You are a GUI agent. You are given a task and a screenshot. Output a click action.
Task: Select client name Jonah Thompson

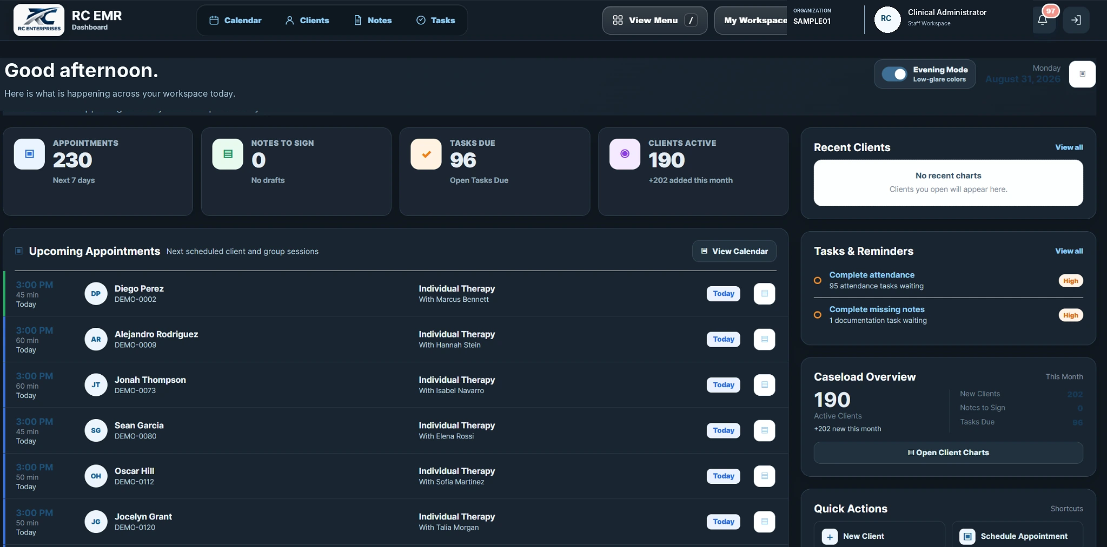click(150, 380)
